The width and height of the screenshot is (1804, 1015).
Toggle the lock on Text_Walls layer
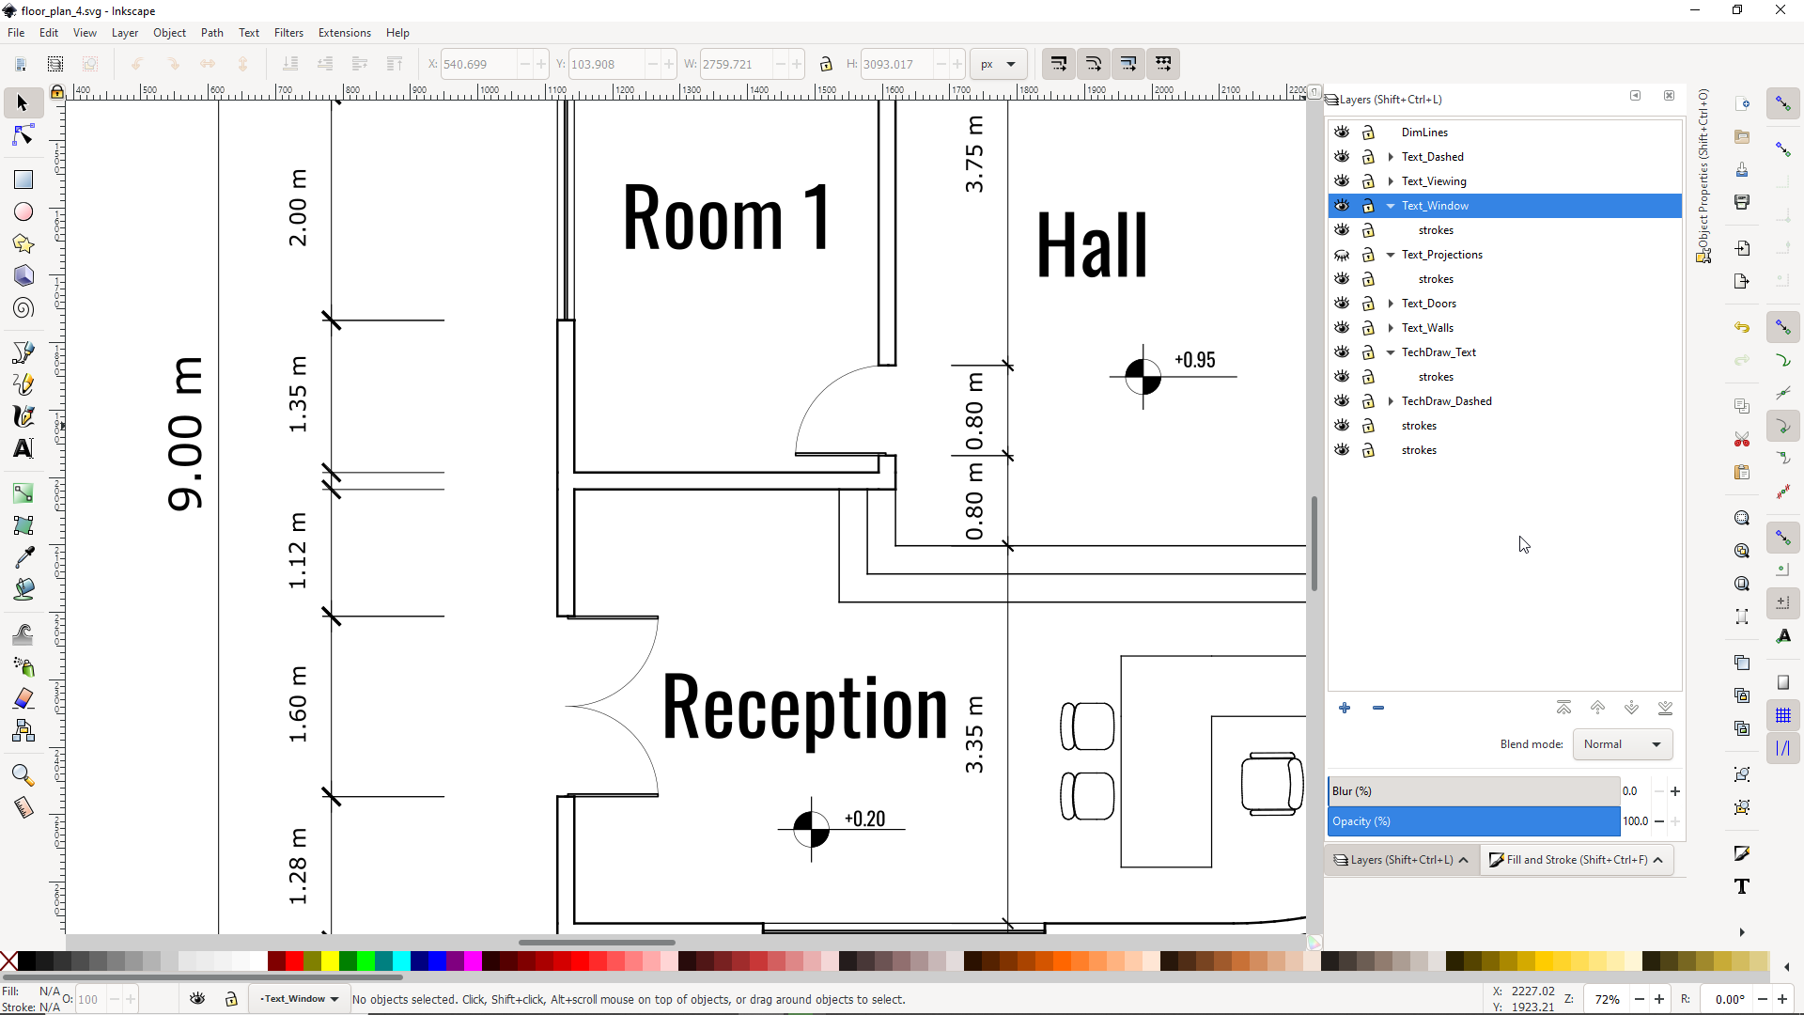[1368, 328]
